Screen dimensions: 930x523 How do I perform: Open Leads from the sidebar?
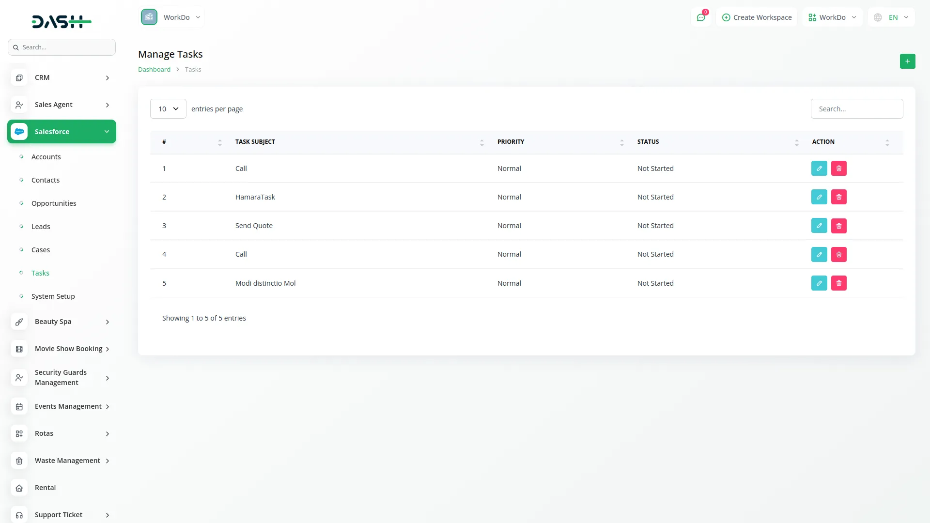point(41,226)
